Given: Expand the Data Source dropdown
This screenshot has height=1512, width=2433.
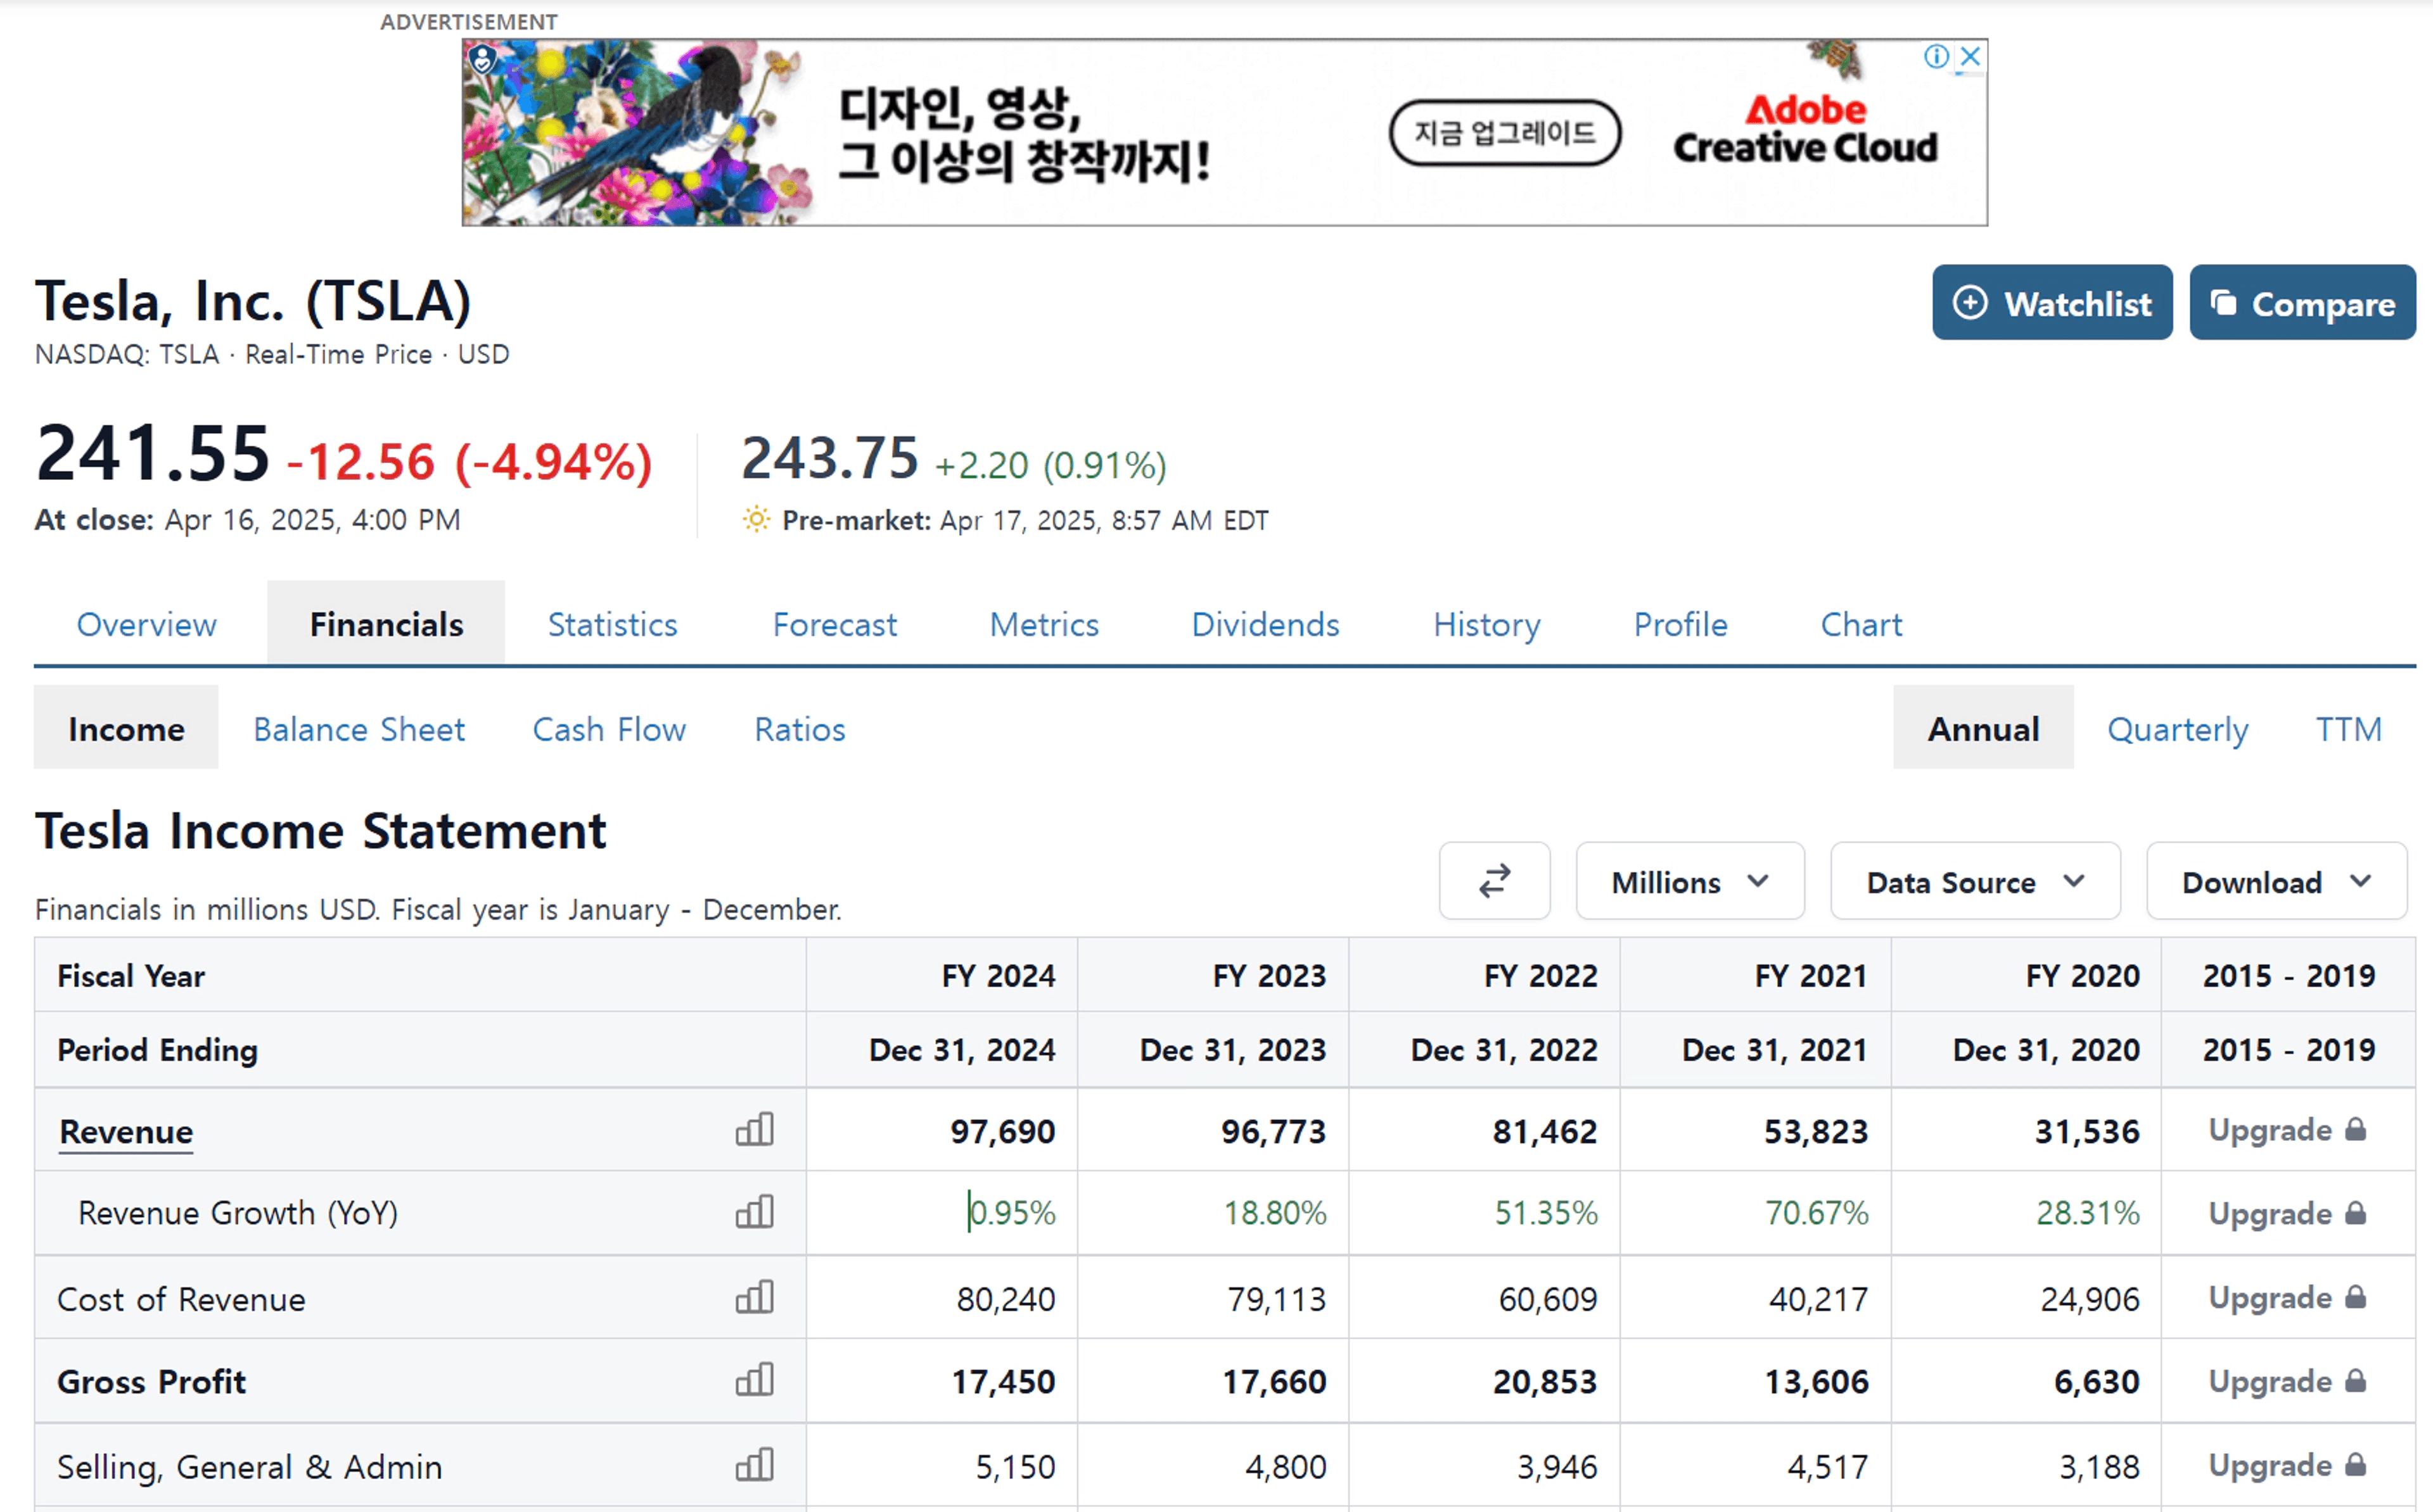Looking at the screenshot, I should (x=1974, y=882).
